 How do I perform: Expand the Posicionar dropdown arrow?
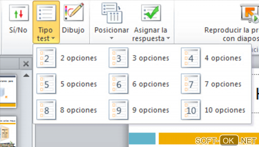[x=111, y=38]
